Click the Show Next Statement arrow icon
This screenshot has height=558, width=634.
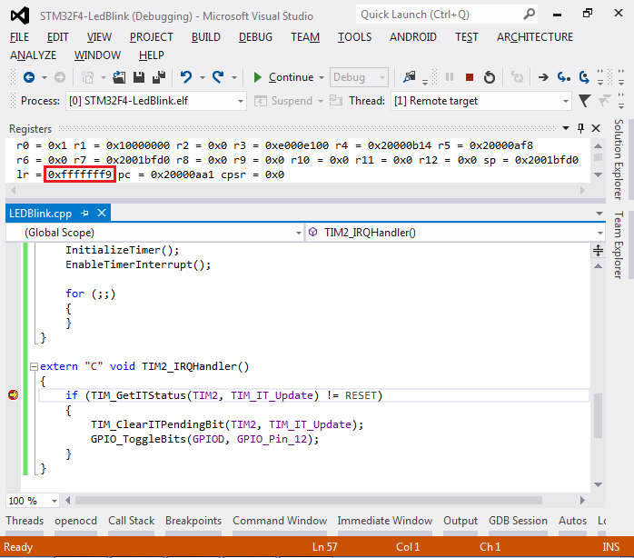pos(543,77)
